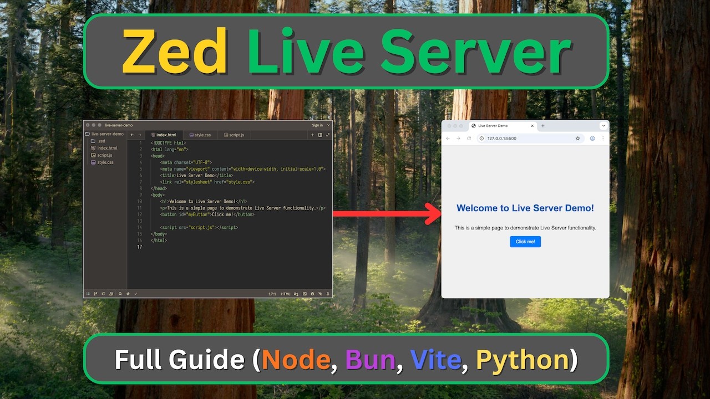This screenshot has height=399, width=710.
Task: Open the agent panel sparkle icon in Zed
Action: (320, 294)
